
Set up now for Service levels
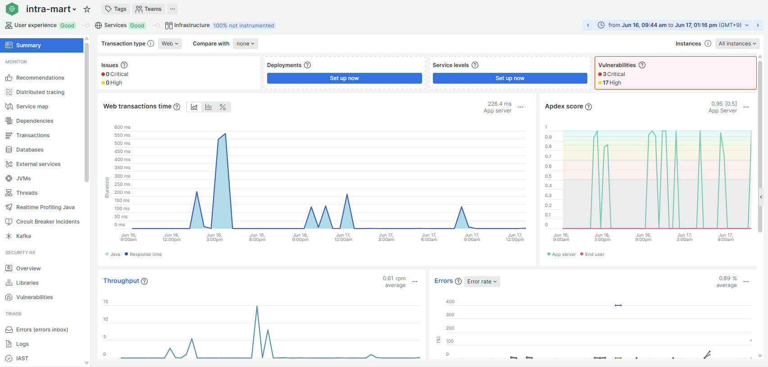(x=510, y=78)
